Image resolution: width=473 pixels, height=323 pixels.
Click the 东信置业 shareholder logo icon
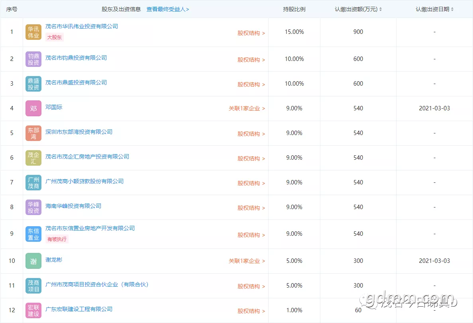[x=33, y=234]
